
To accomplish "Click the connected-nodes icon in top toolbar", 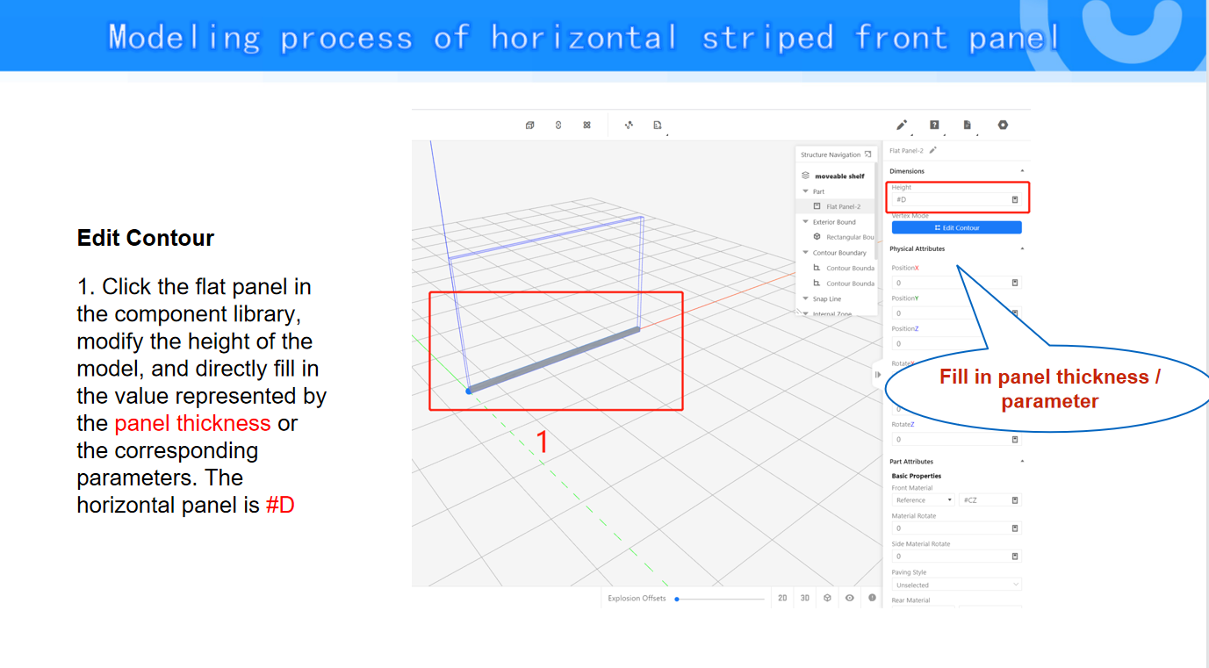I will pos(629,126).
